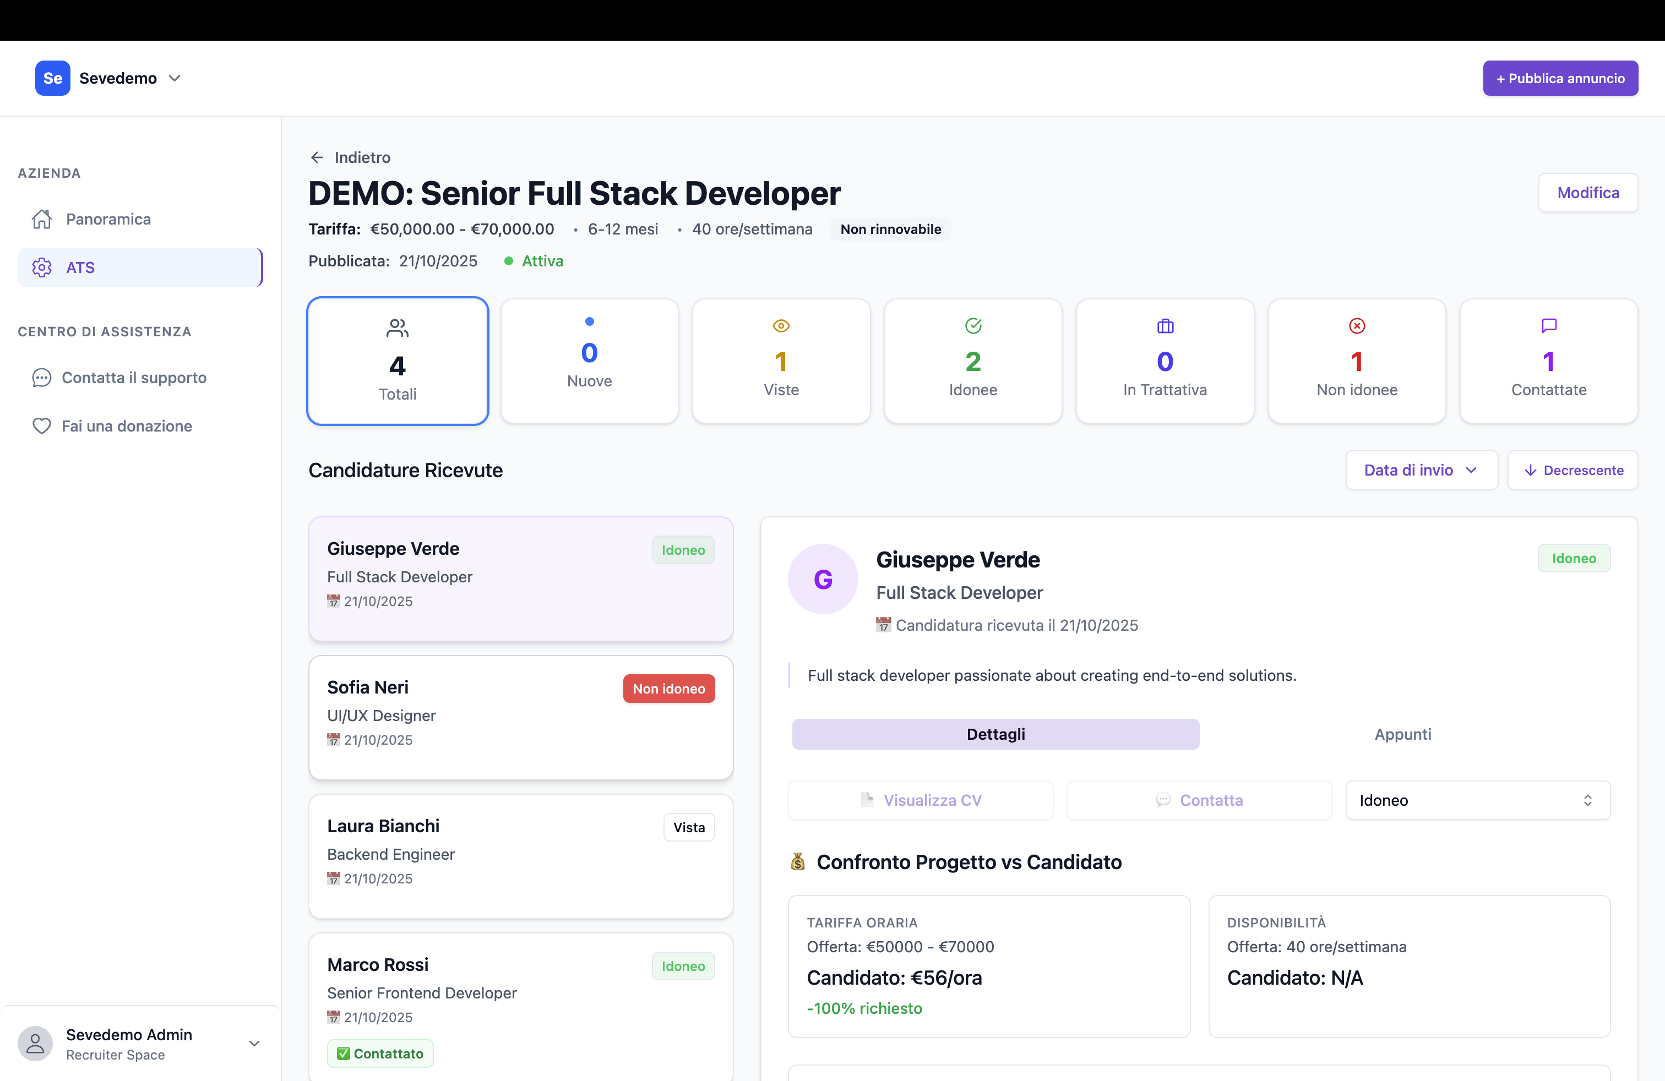
Task: Click the Fai una donazione heart icon
Action: tap(42, 426)
